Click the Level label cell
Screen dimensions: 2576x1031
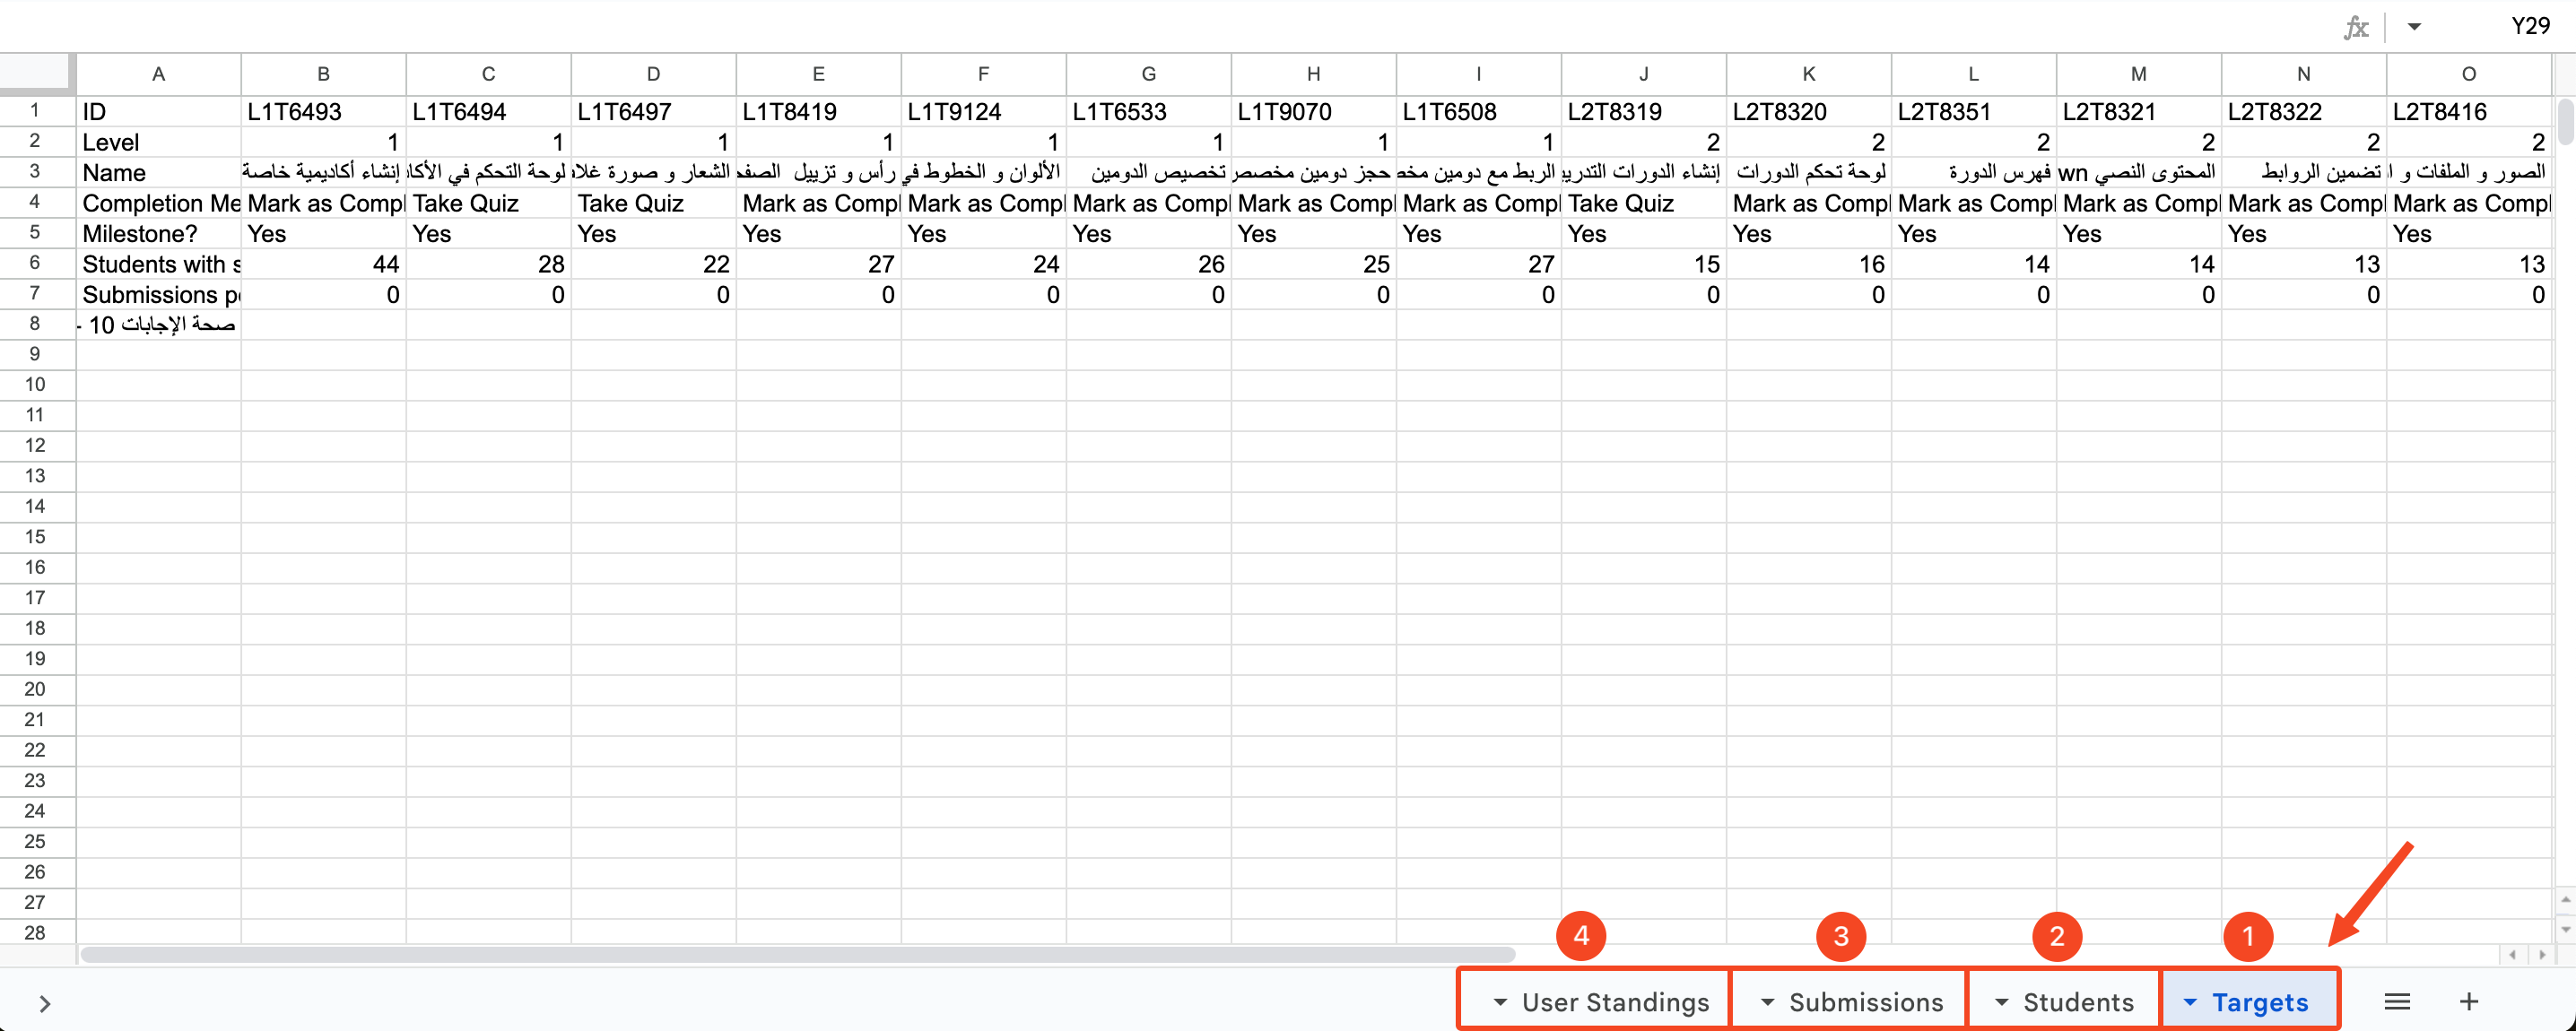pyautogui.click(x=158, y=142)
